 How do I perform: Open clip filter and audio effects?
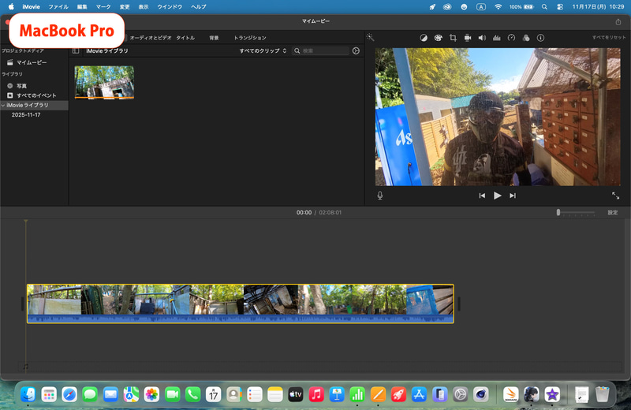pos(526,38)
